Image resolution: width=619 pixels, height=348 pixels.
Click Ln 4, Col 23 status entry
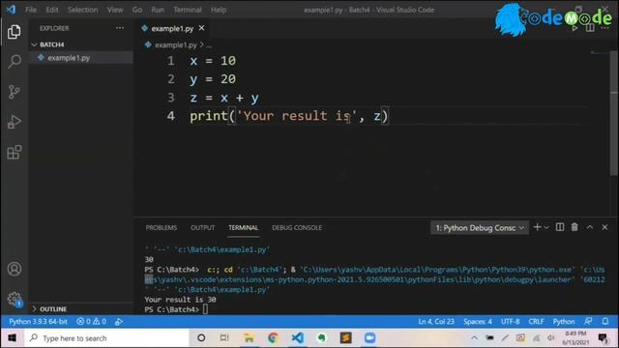click(x=436, y=321)
